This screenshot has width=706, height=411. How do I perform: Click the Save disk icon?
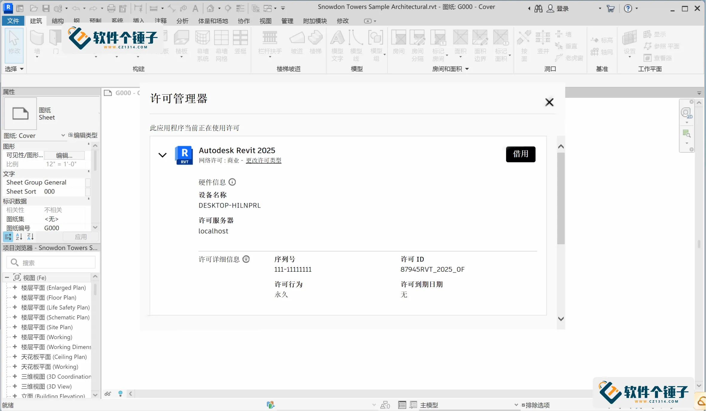pos(46,8)
